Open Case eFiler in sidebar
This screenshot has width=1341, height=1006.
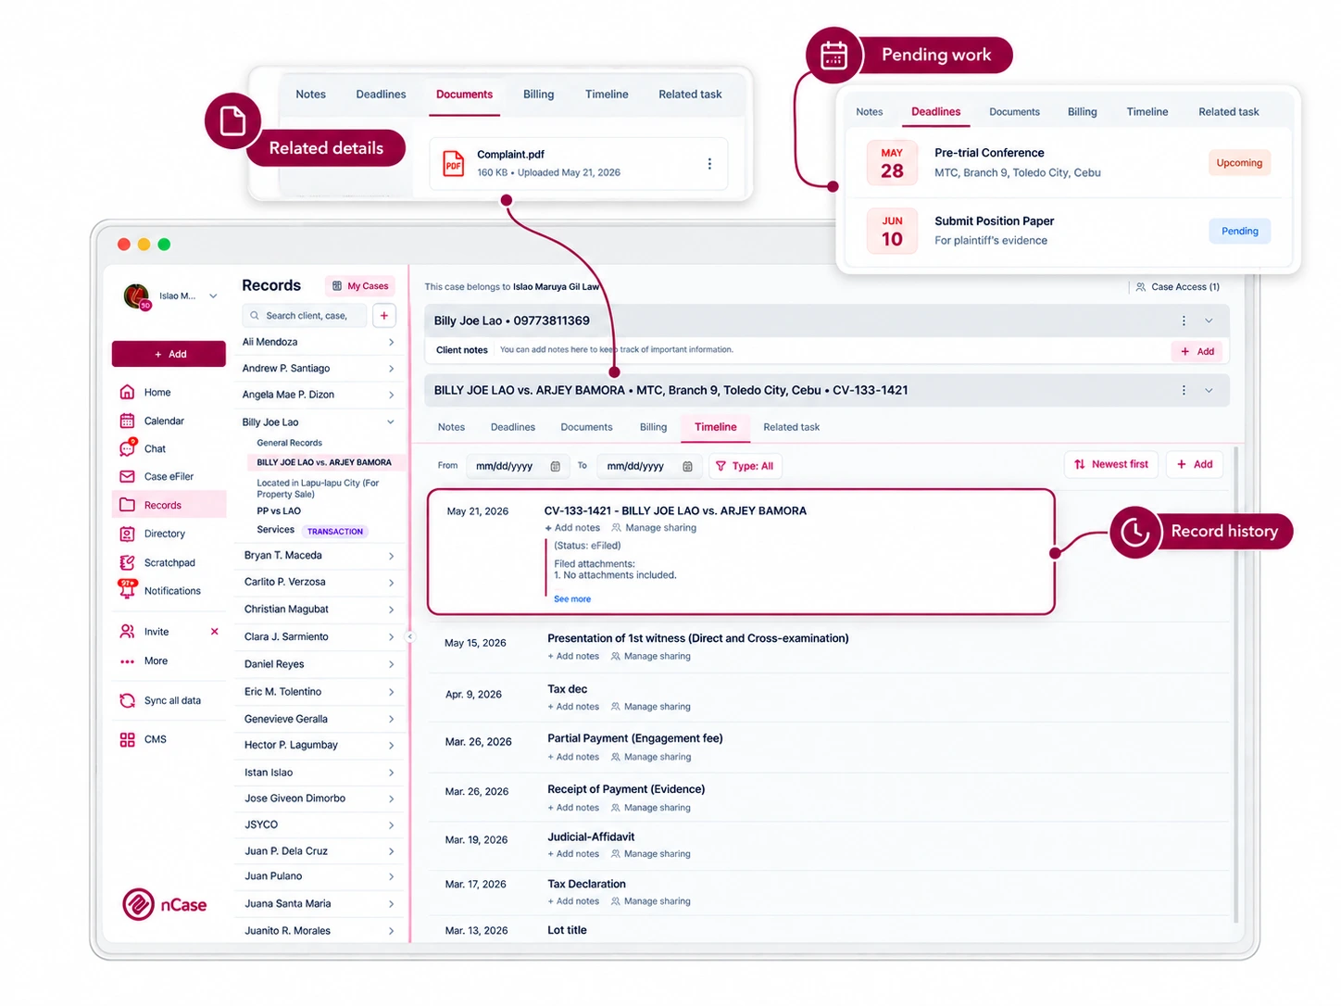pyautogui.click(x=168, y=477)
